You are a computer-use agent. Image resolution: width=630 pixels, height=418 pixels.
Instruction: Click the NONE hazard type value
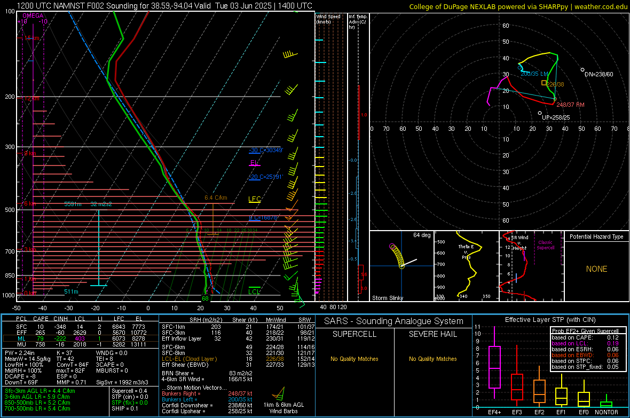596,269
